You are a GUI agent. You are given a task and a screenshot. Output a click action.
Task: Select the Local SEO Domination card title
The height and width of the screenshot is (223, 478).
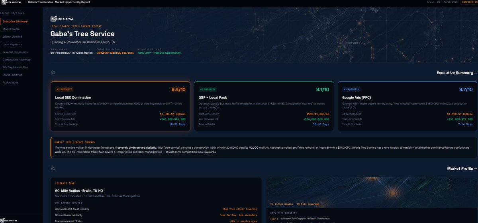click(x=73, y=97)
